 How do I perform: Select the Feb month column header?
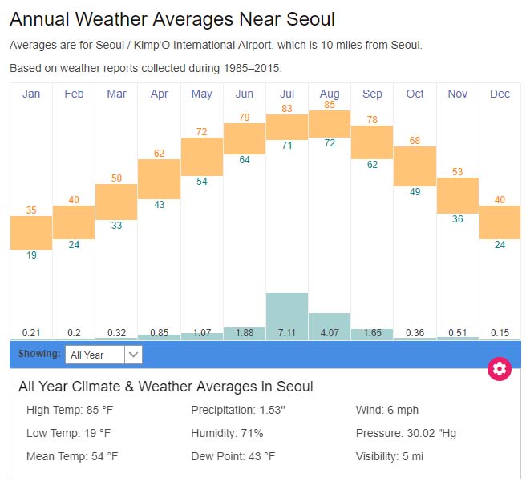pos(74,94)
